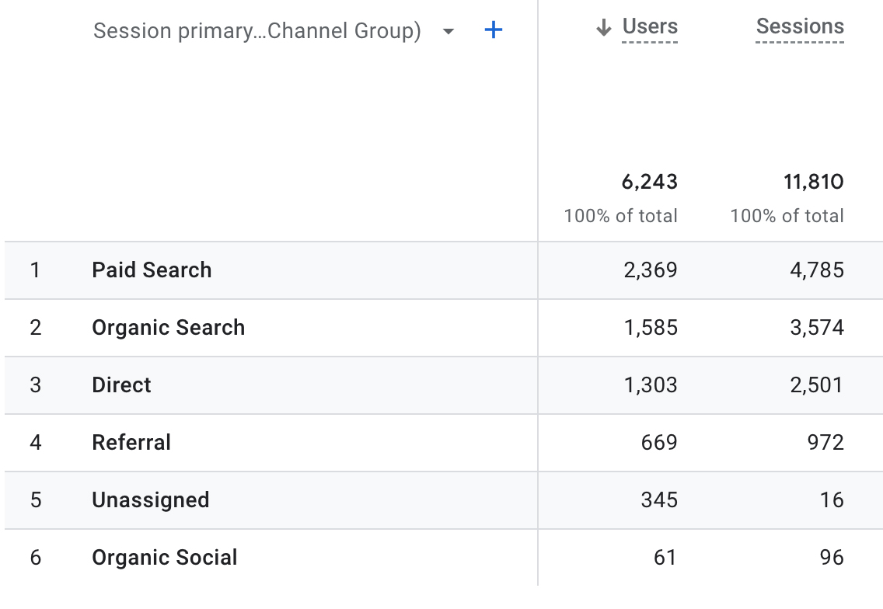Click the 100% of total under Sessions

(788, 216)
